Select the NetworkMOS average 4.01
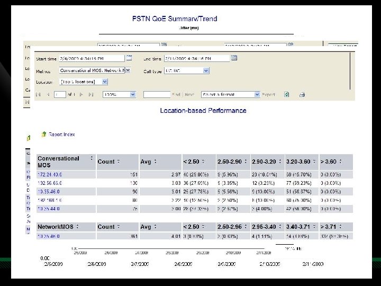The height and width of the screenshot is (286, 381). coord(160,236)
